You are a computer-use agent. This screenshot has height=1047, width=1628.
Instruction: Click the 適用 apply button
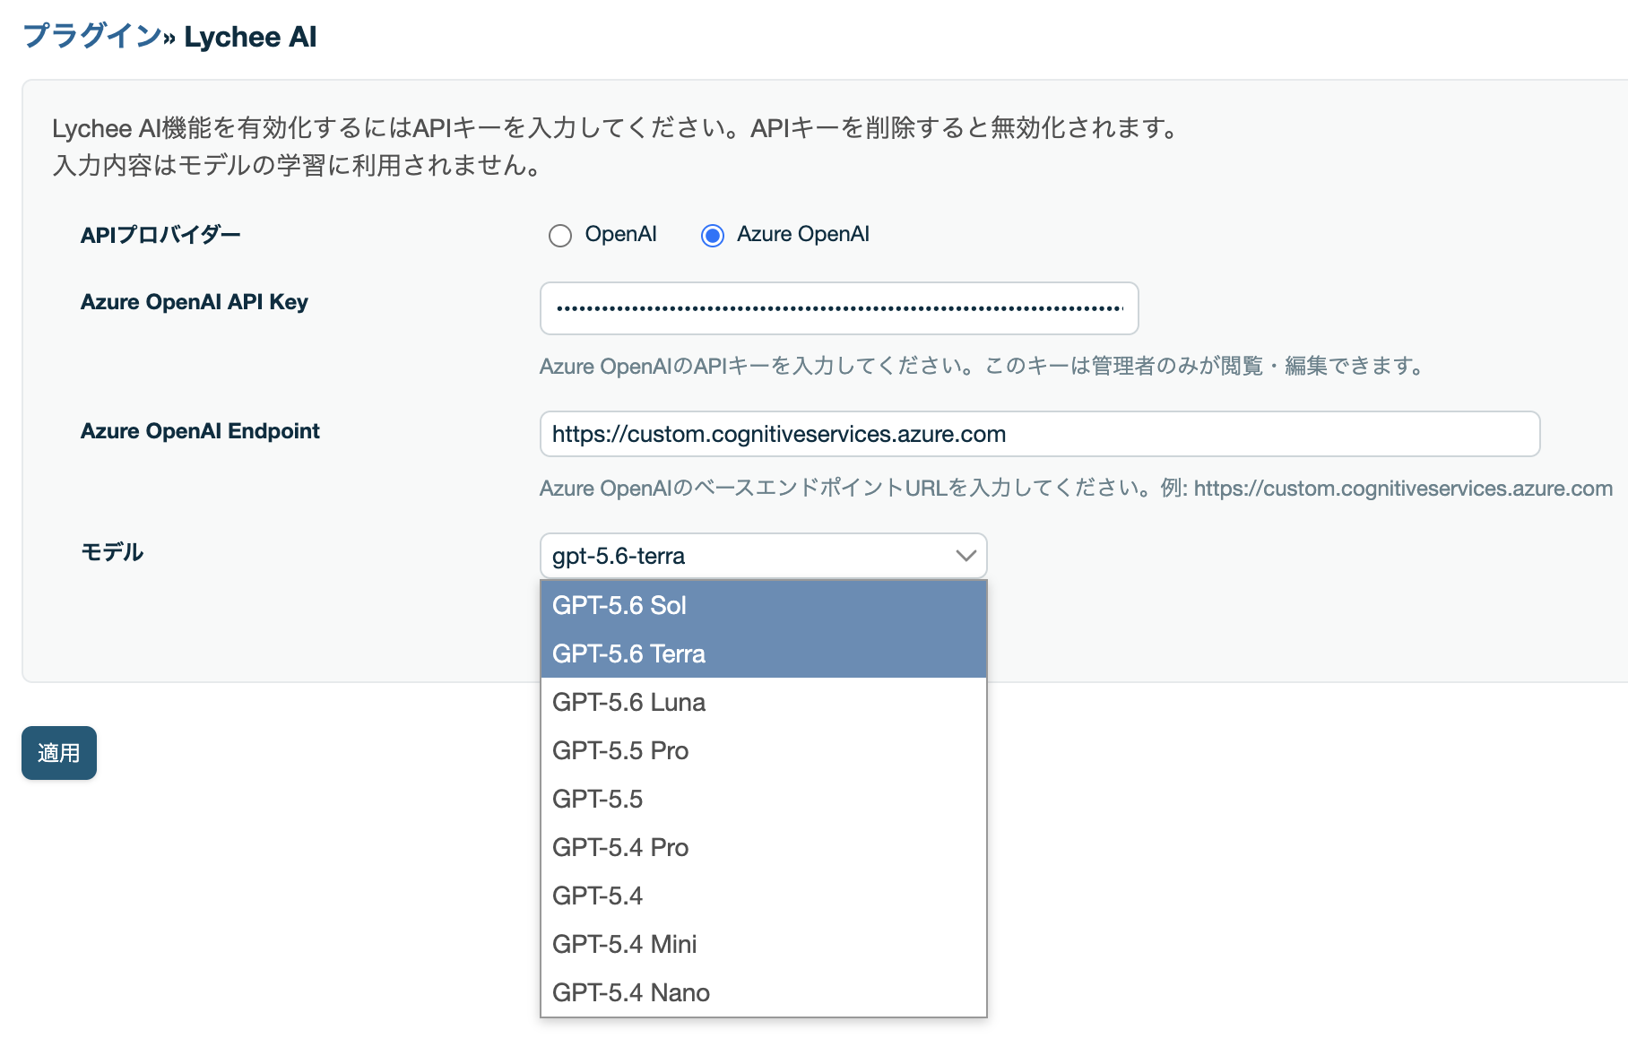click(59, 753)
